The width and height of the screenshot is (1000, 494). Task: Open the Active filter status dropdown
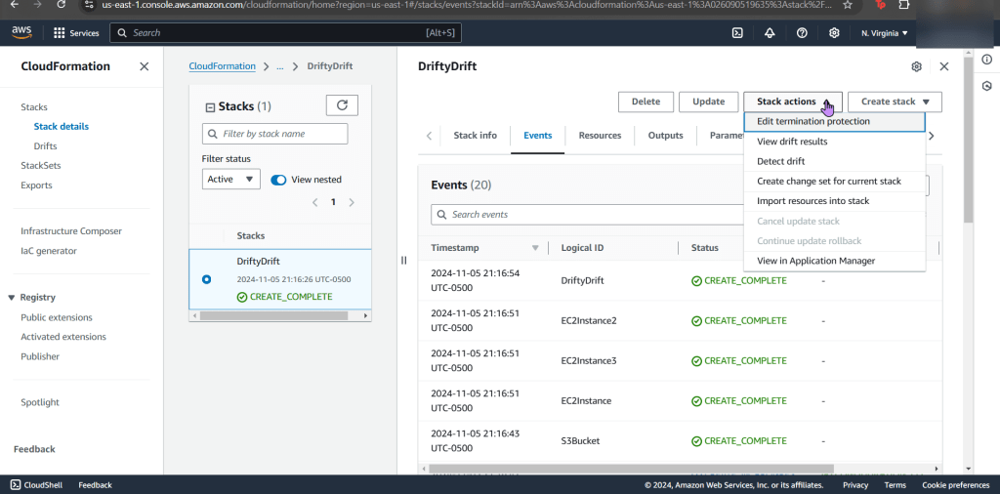[231, 180]
